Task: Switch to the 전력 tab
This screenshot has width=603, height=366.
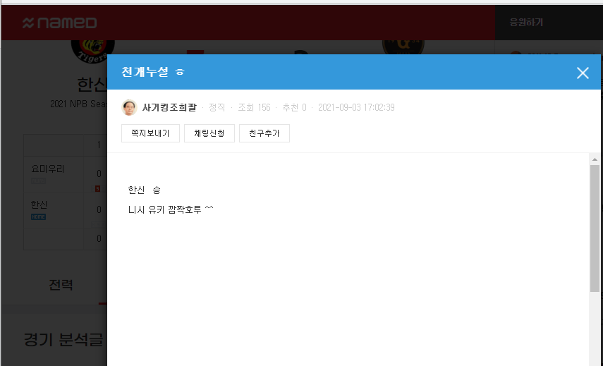Action: pyautogui.click(x=61, y=285)
